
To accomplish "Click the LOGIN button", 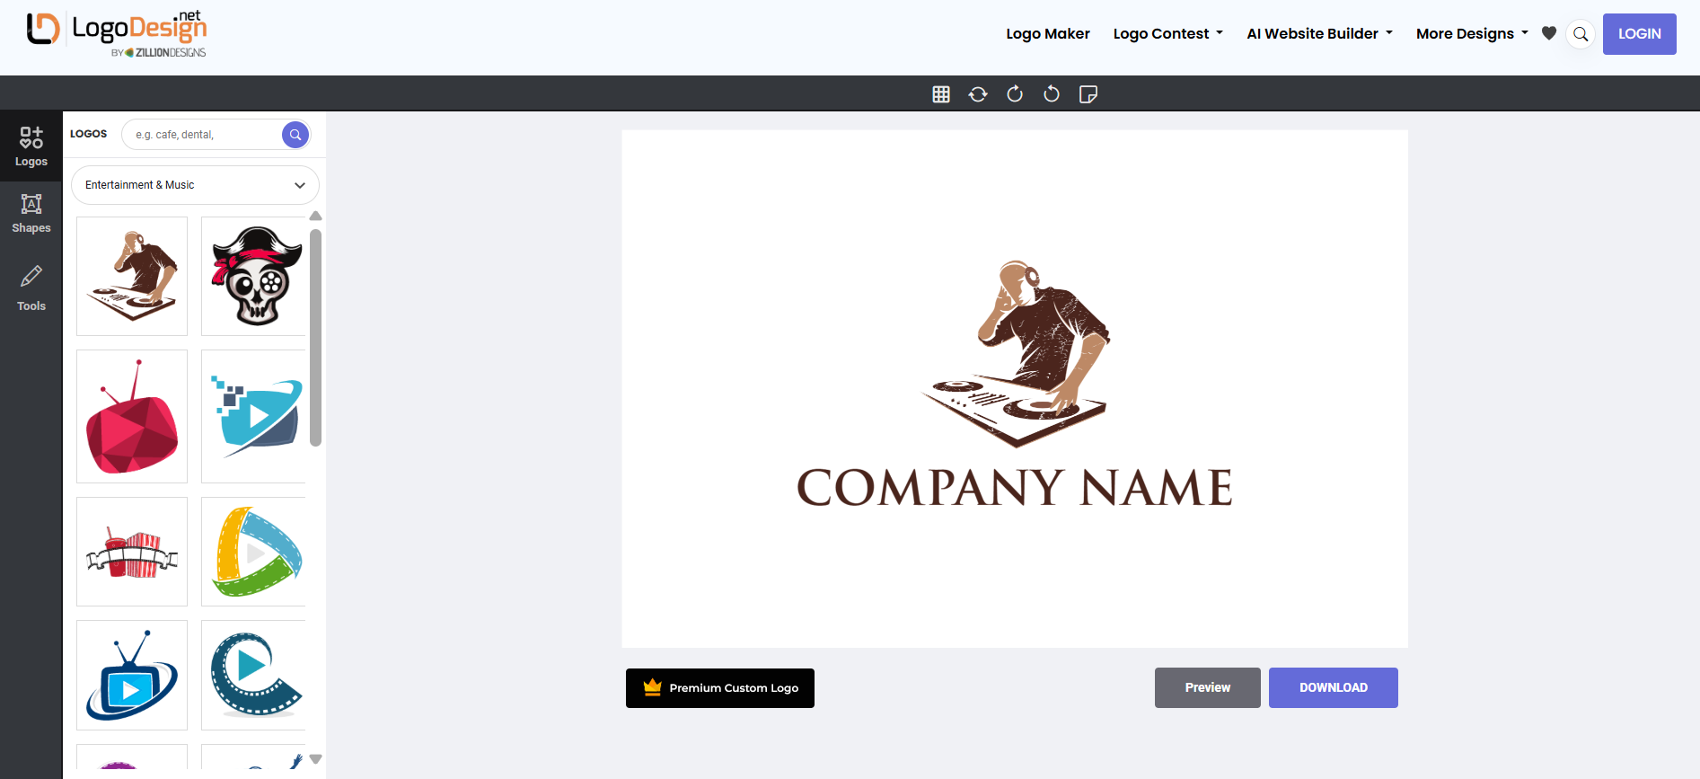I will 1640,34.
